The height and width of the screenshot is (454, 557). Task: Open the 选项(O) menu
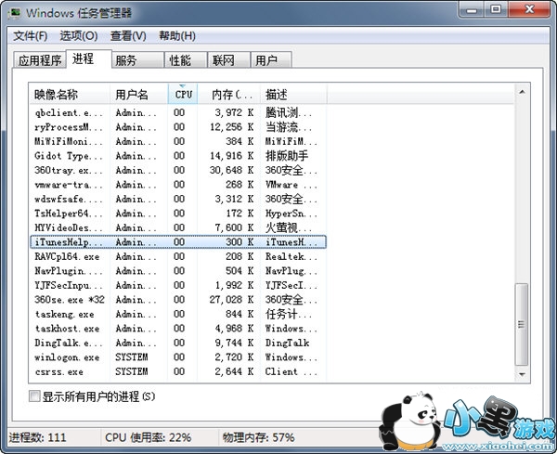79,36
